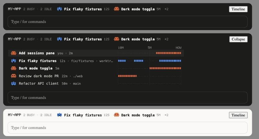Click the orange activity bar for Review dark mode PR
259x139 pixels.
point(127,76)
